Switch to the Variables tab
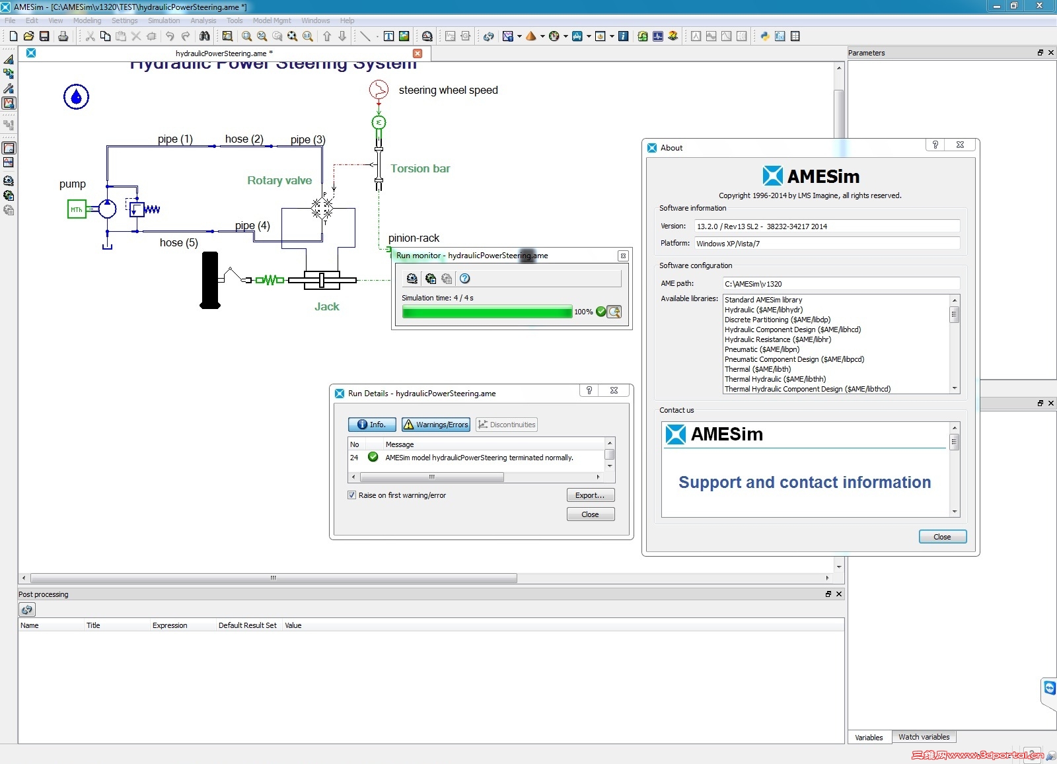 869,738
